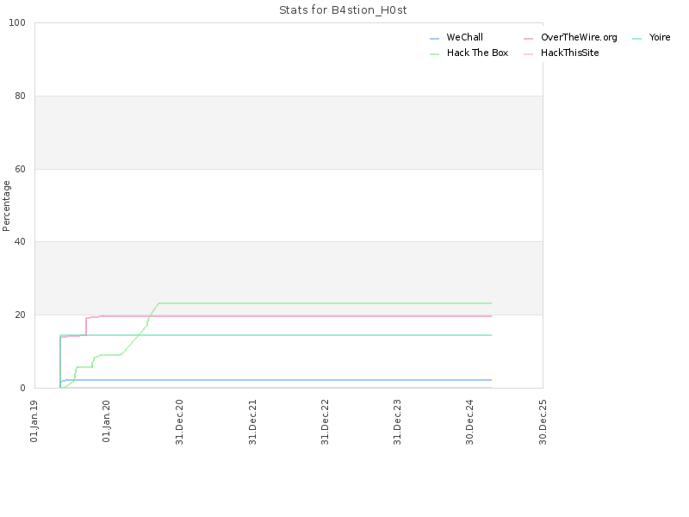The height and width of the screenshot is (517, 689).
Task: Click the Percentage axis label
Action: pos(6,206)
